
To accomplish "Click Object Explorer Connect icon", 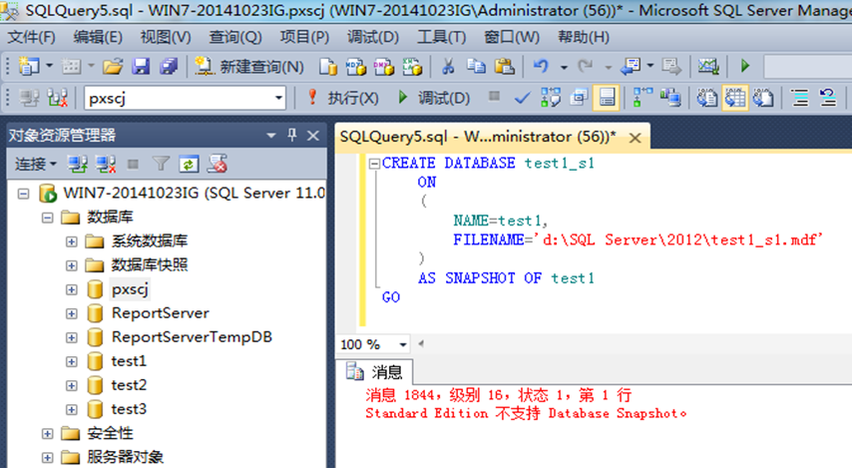I will (77, 165).
